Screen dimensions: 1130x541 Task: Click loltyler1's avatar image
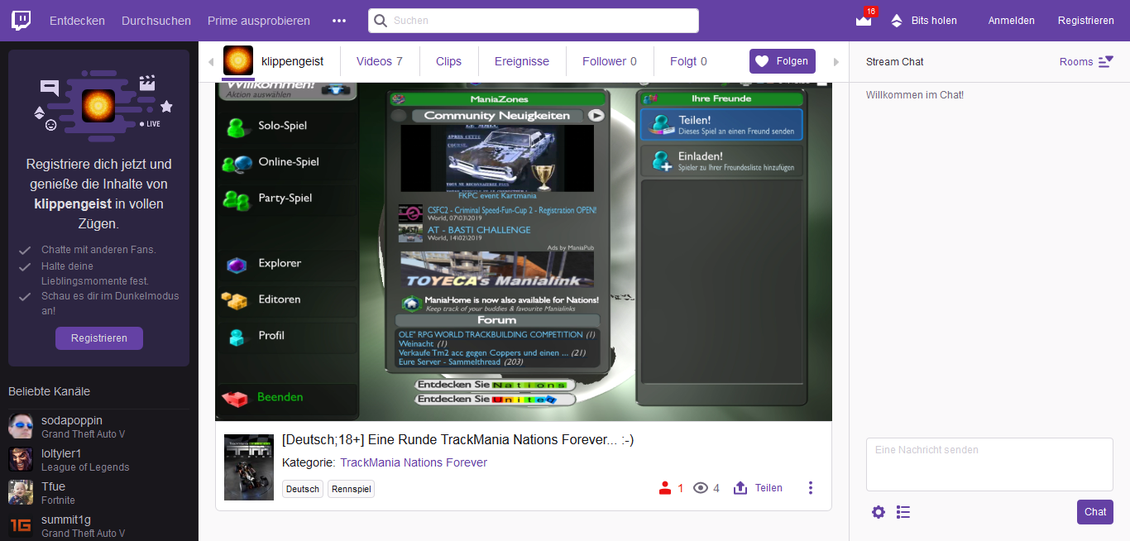click(21, 460)
